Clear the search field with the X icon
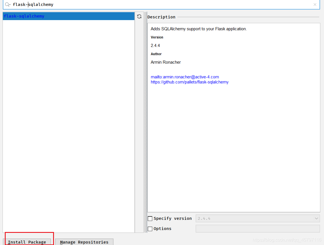 tap(315, 5)
